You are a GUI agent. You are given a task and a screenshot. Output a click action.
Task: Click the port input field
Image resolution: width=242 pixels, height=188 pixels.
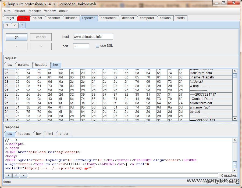81,46
